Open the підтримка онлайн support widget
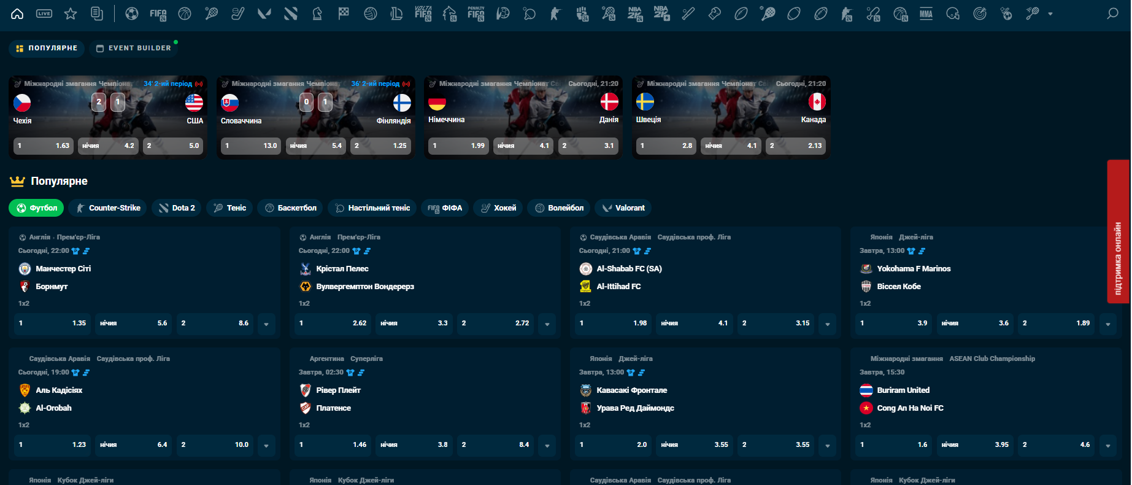This screenshot has width=1132, height=485. 1119,231
